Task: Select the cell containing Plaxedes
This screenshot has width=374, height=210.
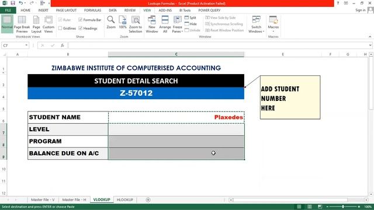Action: pos(176,117)
